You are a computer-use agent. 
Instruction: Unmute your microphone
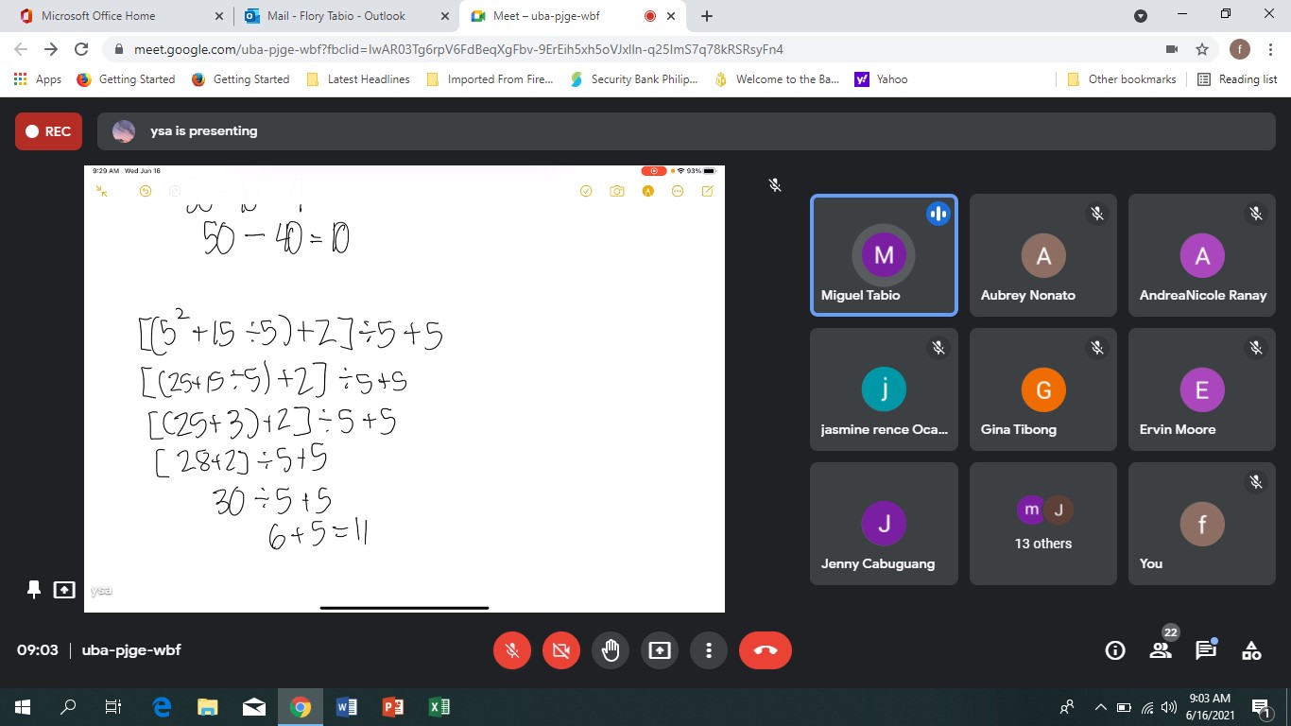(x=511, y=650)
